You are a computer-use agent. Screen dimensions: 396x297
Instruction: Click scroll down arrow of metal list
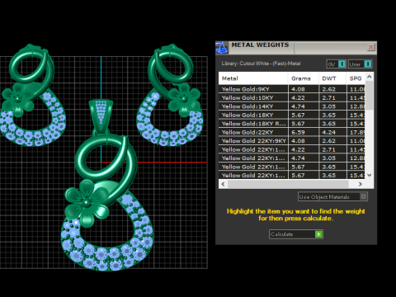[370, 175]
